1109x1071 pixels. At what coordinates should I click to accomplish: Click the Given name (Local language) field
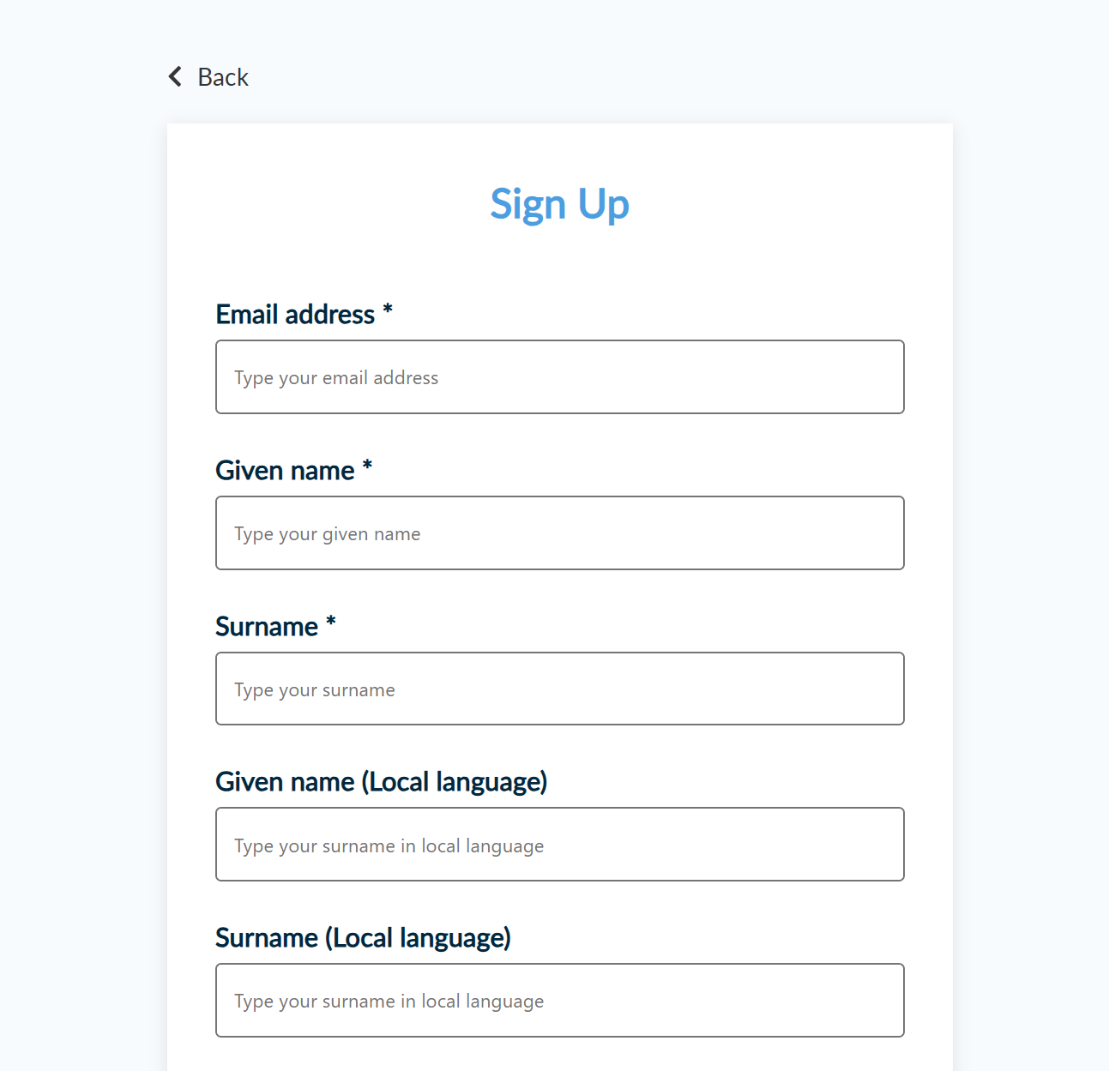[559, 845]
